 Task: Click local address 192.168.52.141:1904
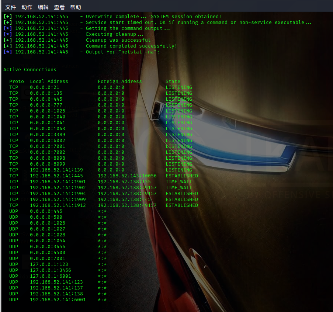tap(58, 194)
